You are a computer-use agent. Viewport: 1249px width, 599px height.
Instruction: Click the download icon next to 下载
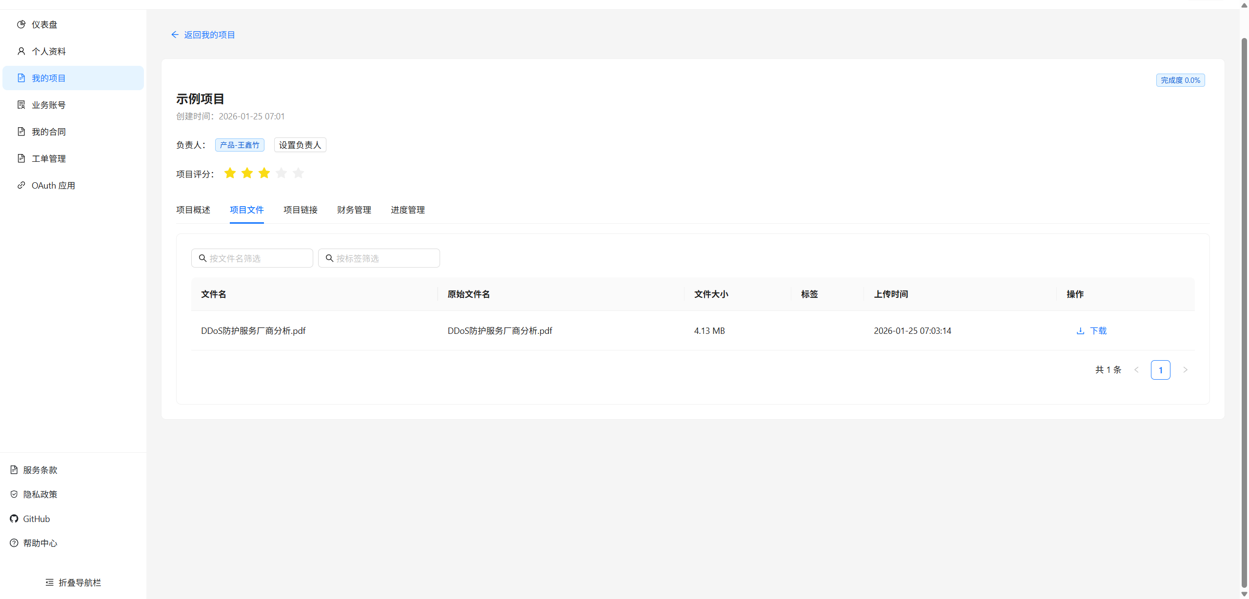click(1080, 330)
